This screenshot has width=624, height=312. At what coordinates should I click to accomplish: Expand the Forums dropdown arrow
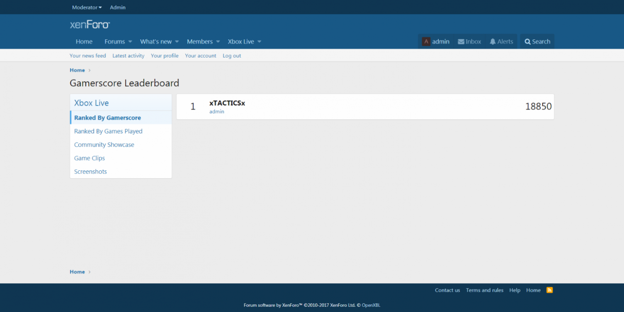(x=130, y=42)
